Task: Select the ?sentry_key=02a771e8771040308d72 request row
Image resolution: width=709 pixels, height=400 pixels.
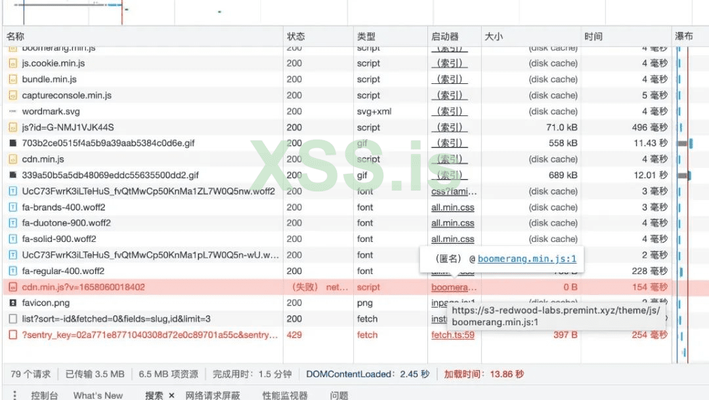Action: pyautogui.click(x=355, y=335)
